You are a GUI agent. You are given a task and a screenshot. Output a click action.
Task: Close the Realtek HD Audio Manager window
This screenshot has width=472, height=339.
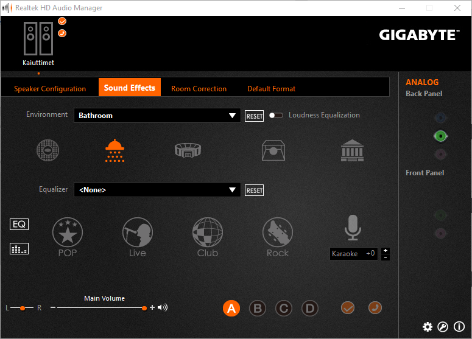[x=457, y=8]
